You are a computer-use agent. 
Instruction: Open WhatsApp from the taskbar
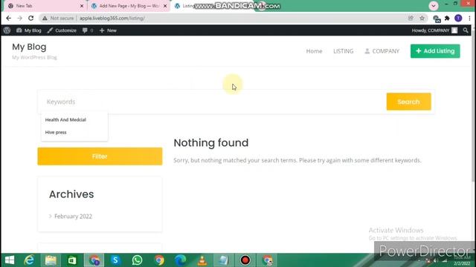pyautogui.click(x=137, y=260)
